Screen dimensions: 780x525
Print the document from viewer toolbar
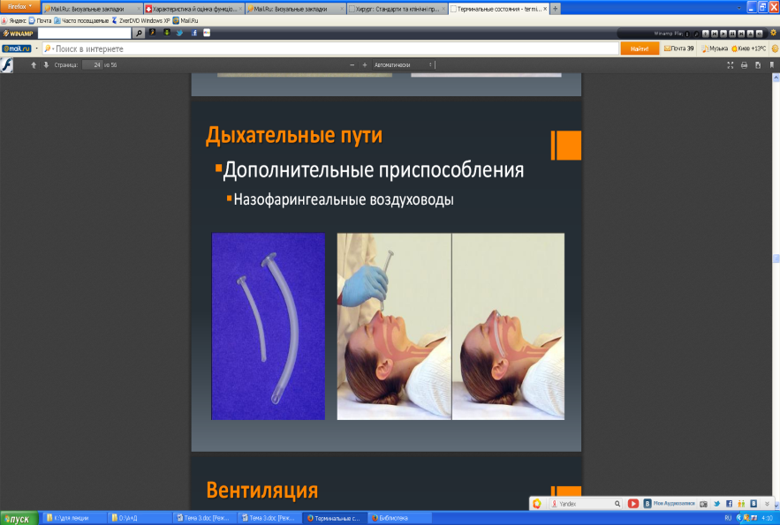tap(744, 65)
